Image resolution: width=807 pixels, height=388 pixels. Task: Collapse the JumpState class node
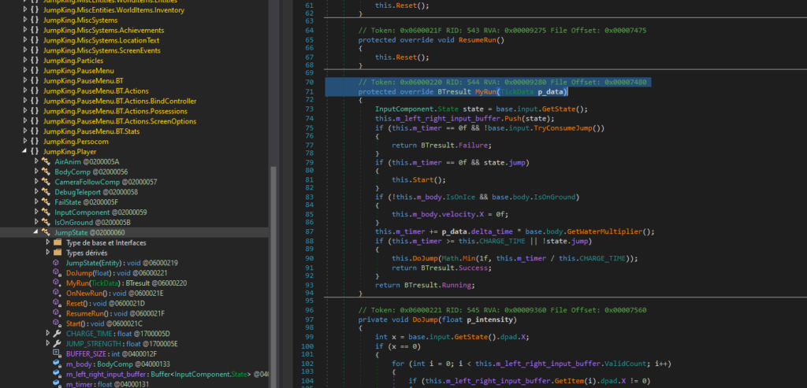click(x=36, y=233)
